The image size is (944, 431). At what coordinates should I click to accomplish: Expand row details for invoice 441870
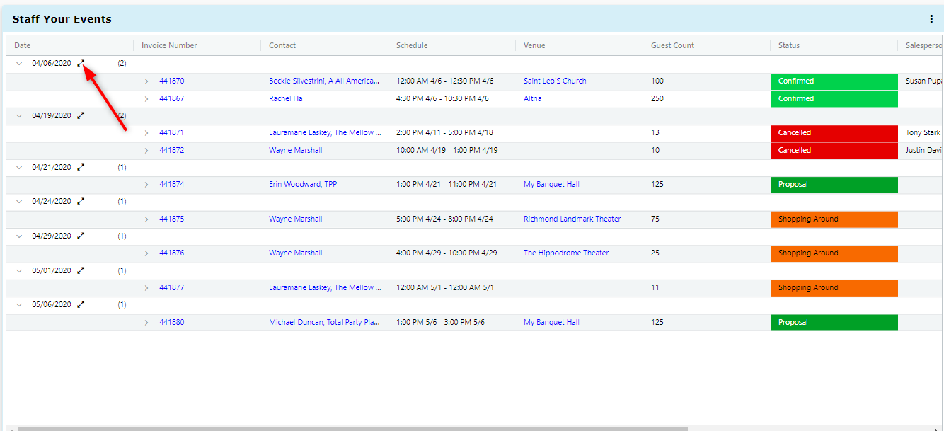pyautogui.click(x=146, y=81)
